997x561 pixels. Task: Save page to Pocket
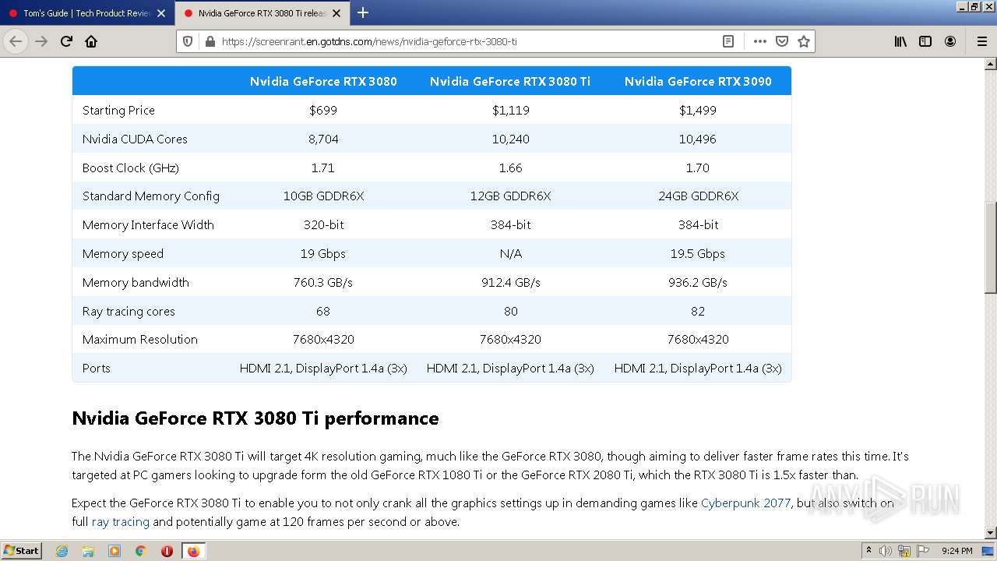pyautogui.click(x=782, y=41)
